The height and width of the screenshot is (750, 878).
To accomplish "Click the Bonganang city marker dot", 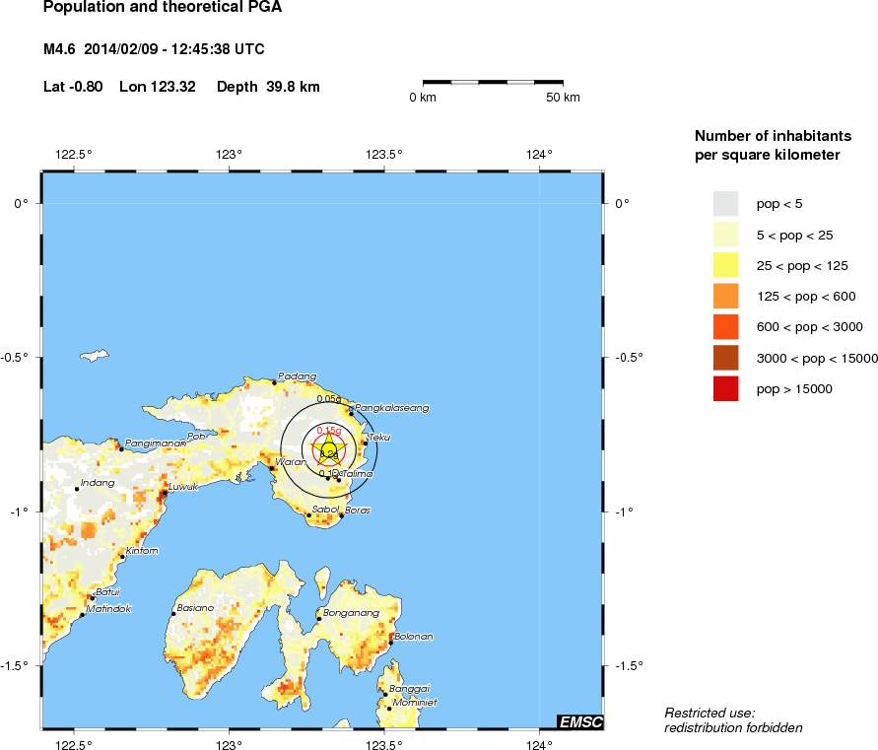I will 317,617.
